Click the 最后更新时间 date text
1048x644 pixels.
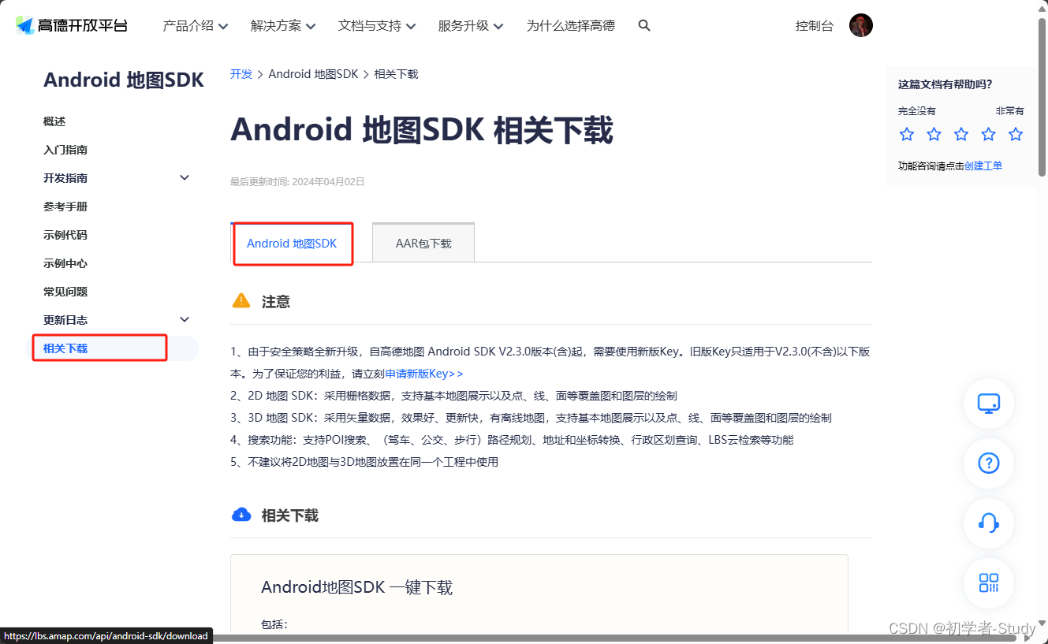(x=297, y=181)
